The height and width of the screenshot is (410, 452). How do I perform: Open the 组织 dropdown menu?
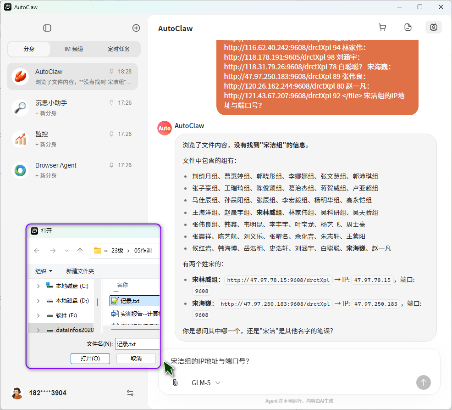click(44, 271)
